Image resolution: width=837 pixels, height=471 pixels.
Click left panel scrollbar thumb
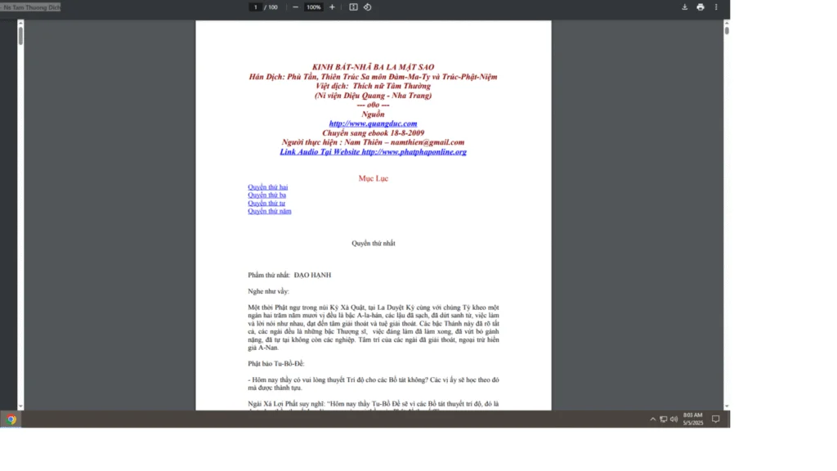tap(20, 36)
